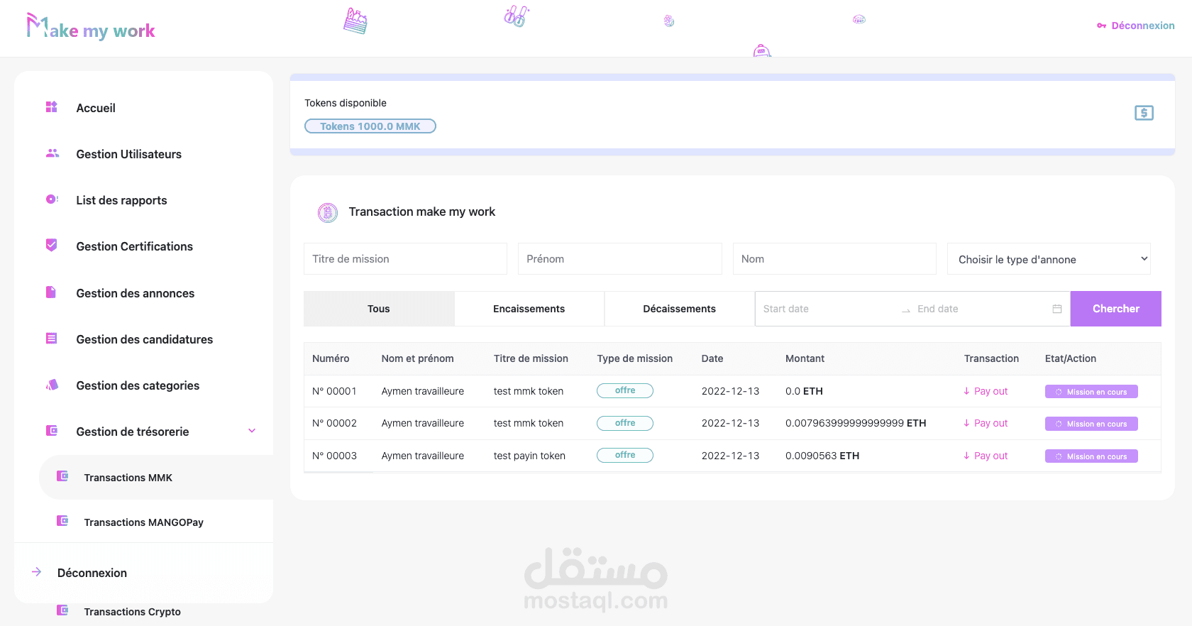Click the test payin token cell
Viewport: 1192px width, 626px height.
[529, 456]
